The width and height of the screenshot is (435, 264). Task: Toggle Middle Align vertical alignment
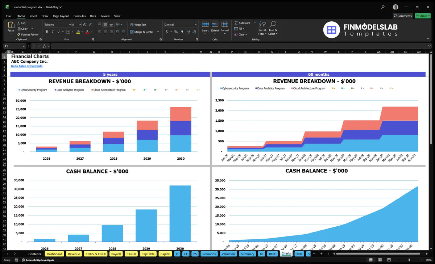click(105, 25)
